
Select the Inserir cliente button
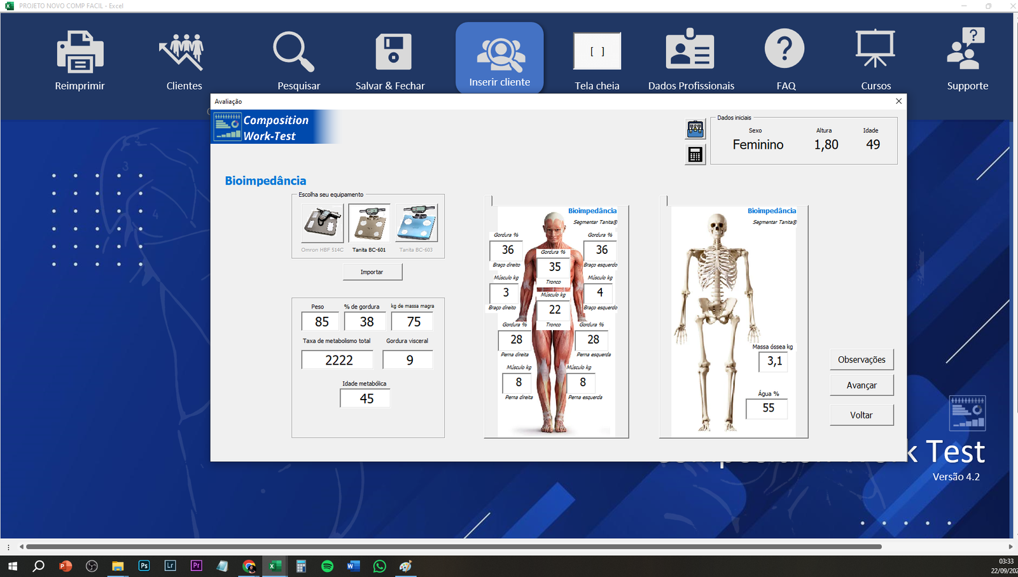499,59
